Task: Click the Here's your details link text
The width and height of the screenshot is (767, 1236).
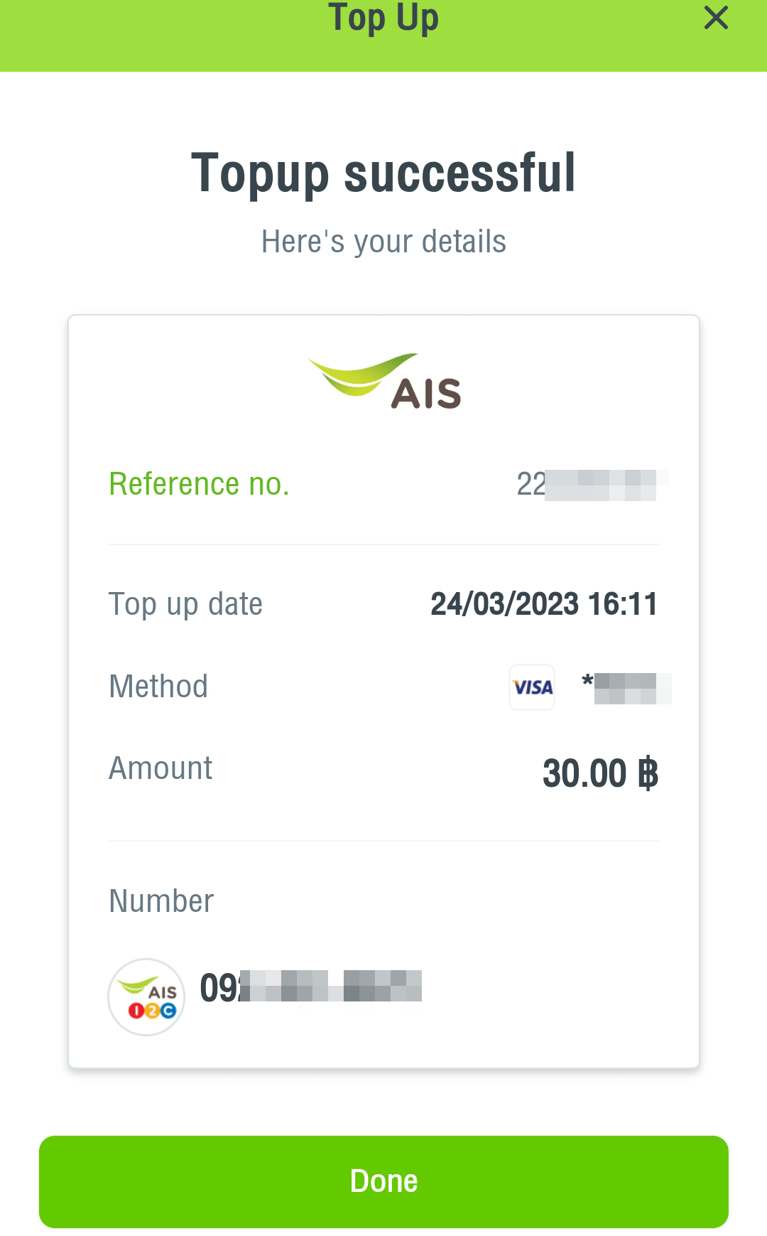Action: 383,241
